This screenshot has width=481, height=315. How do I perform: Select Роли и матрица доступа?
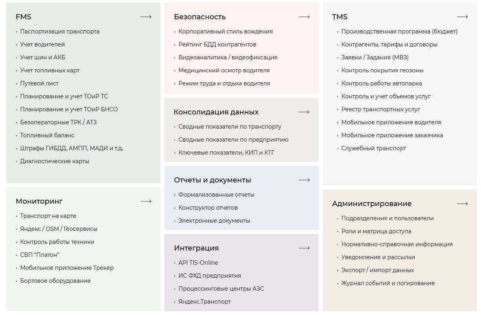click(x=376, y=231)
